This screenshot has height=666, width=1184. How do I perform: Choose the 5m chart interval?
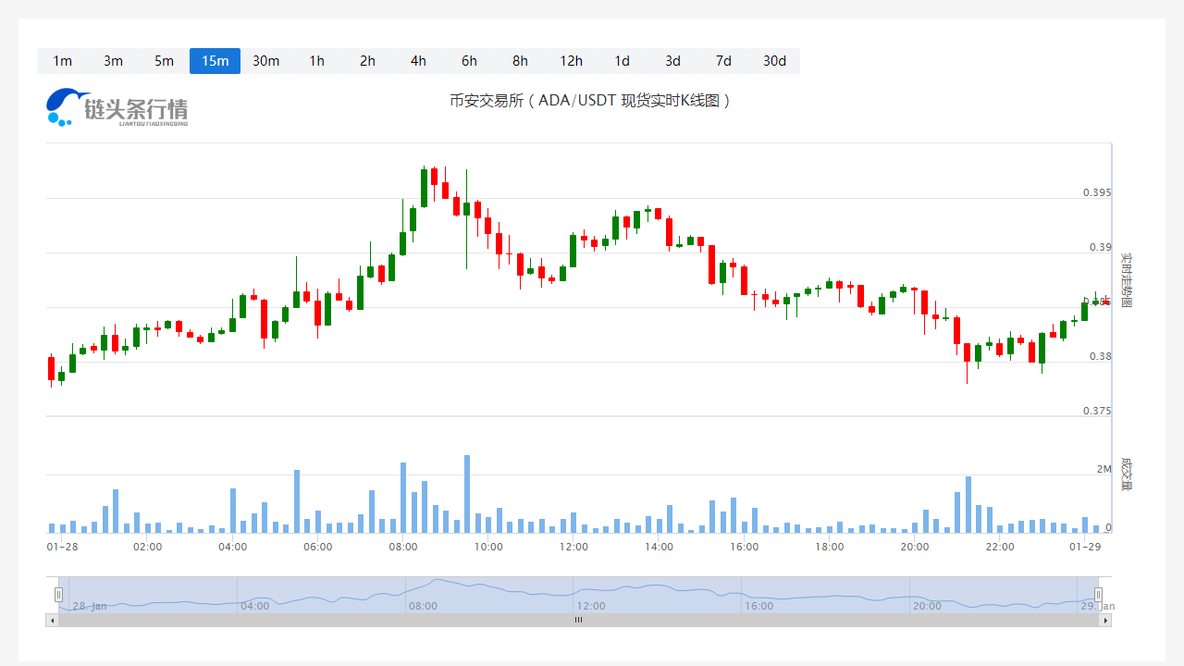click(164, 61)
